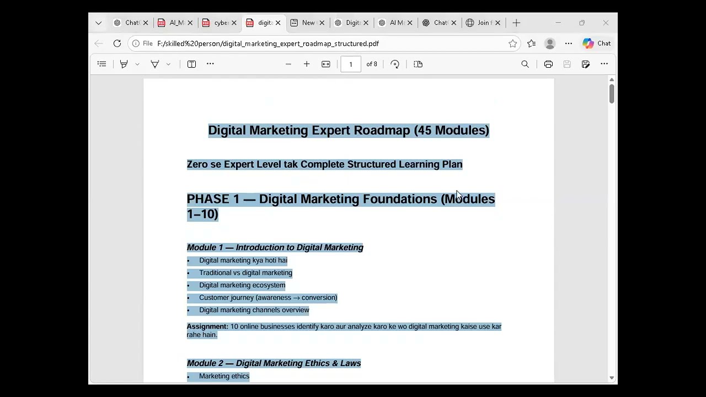
Task: Expand draw pen options arrow
Action: pyautogui.click(x=168, y=64)
